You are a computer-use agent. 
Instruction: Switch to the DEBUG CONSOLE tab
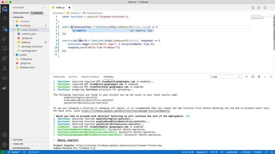(x=90, y=77)
